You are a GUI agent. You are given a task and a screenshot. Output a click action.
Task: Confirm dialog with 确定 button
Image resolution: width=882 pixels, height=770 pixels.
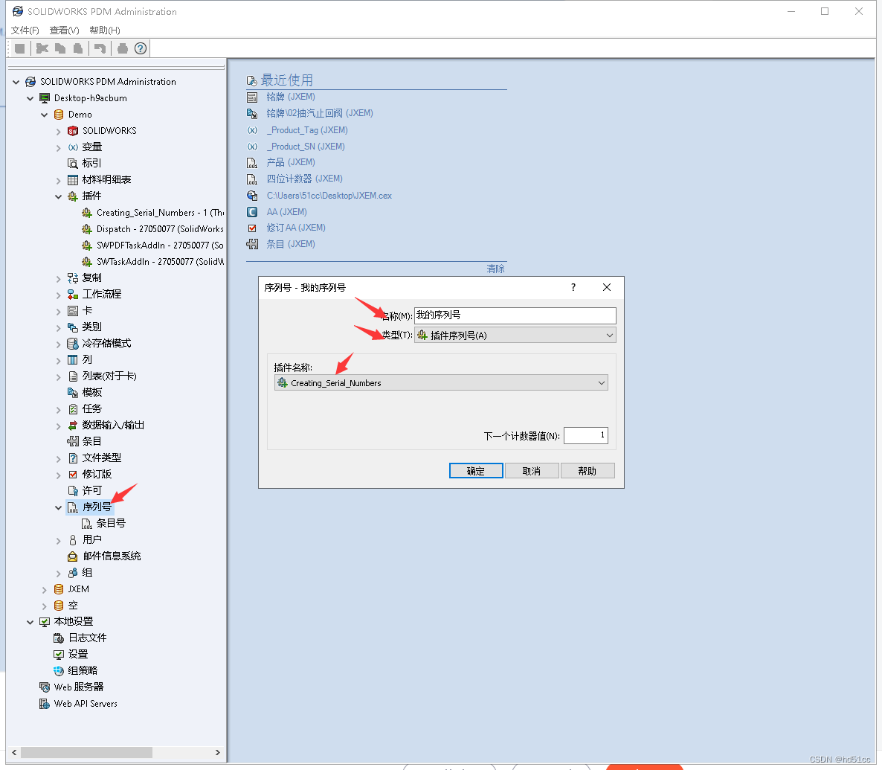click(x=476, y=470)
